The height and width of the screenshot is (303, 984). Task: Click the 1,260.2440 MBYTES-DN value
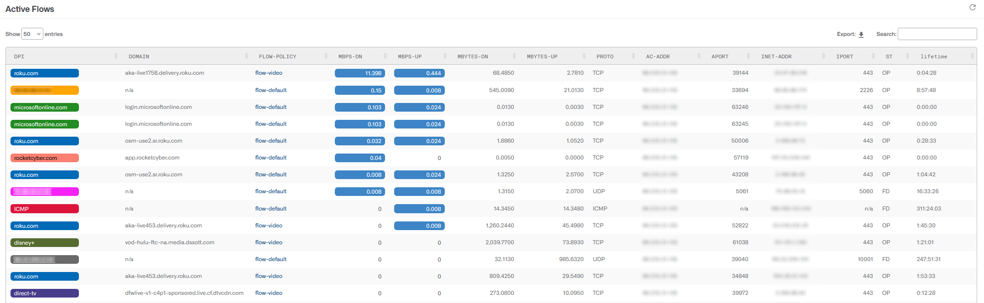(500, 226)
